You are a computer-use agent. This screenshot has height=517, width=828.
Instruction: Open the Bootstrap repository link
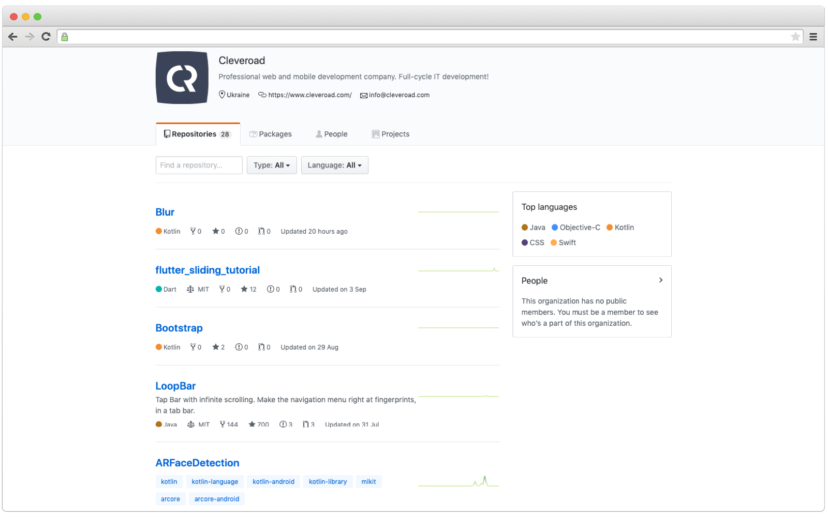pyautogui.click(x=179, y=328)
